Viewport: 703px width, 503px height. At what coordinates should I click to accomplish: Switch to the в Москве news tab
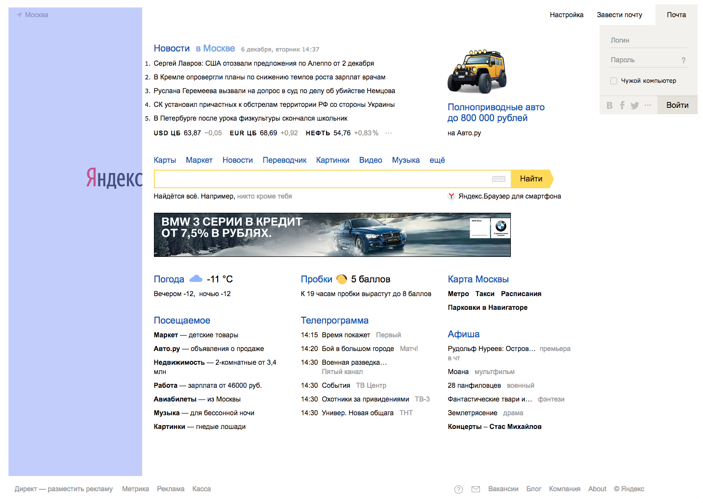point(215,49)
